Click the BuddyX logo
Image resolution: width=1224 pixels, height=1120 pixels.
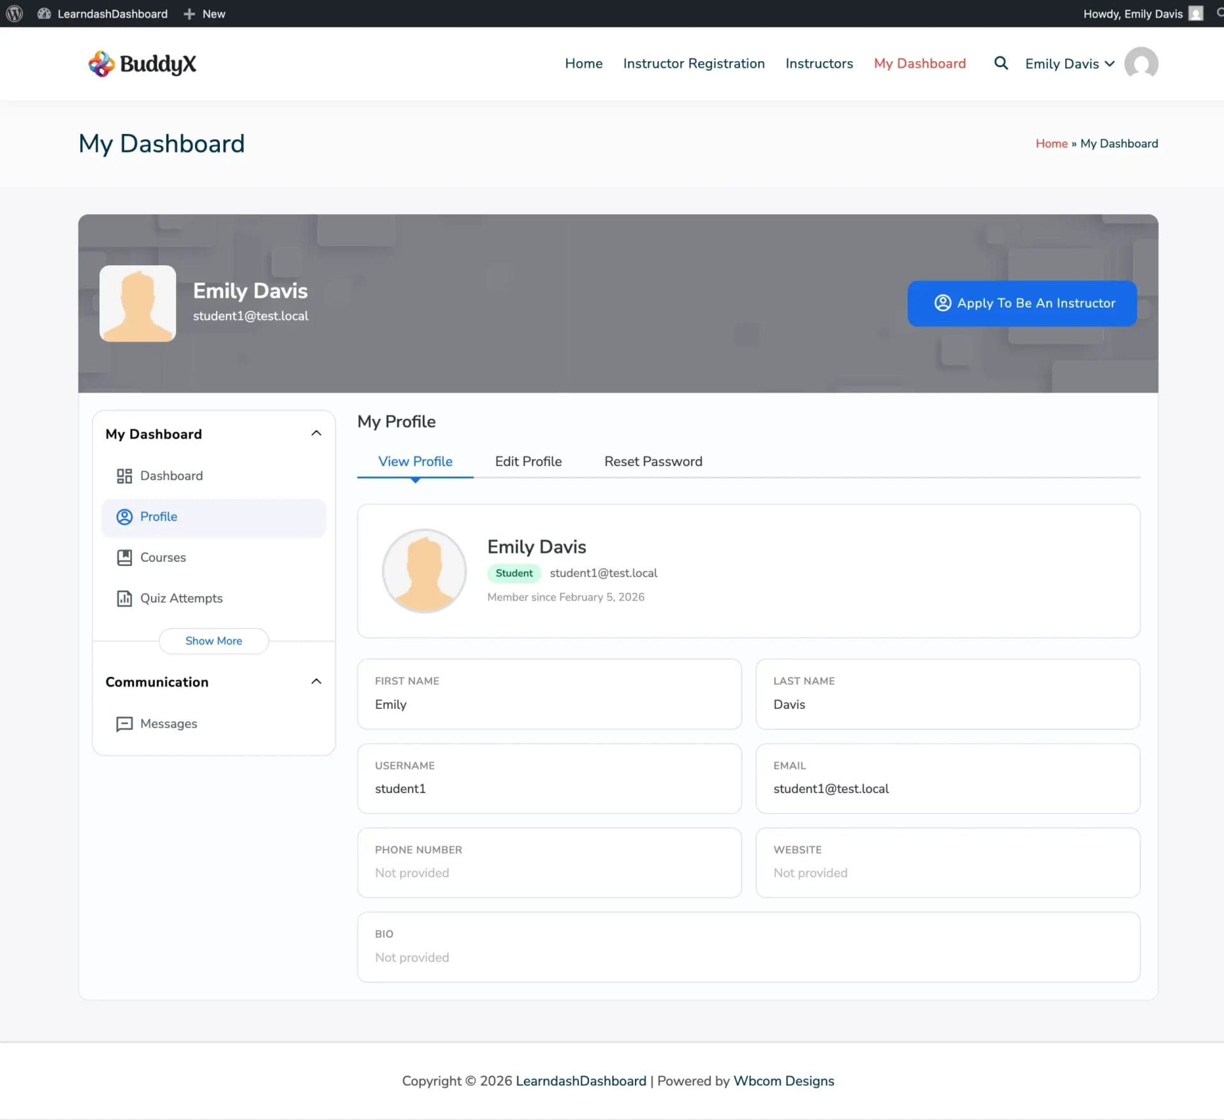(x=142, y=64)
